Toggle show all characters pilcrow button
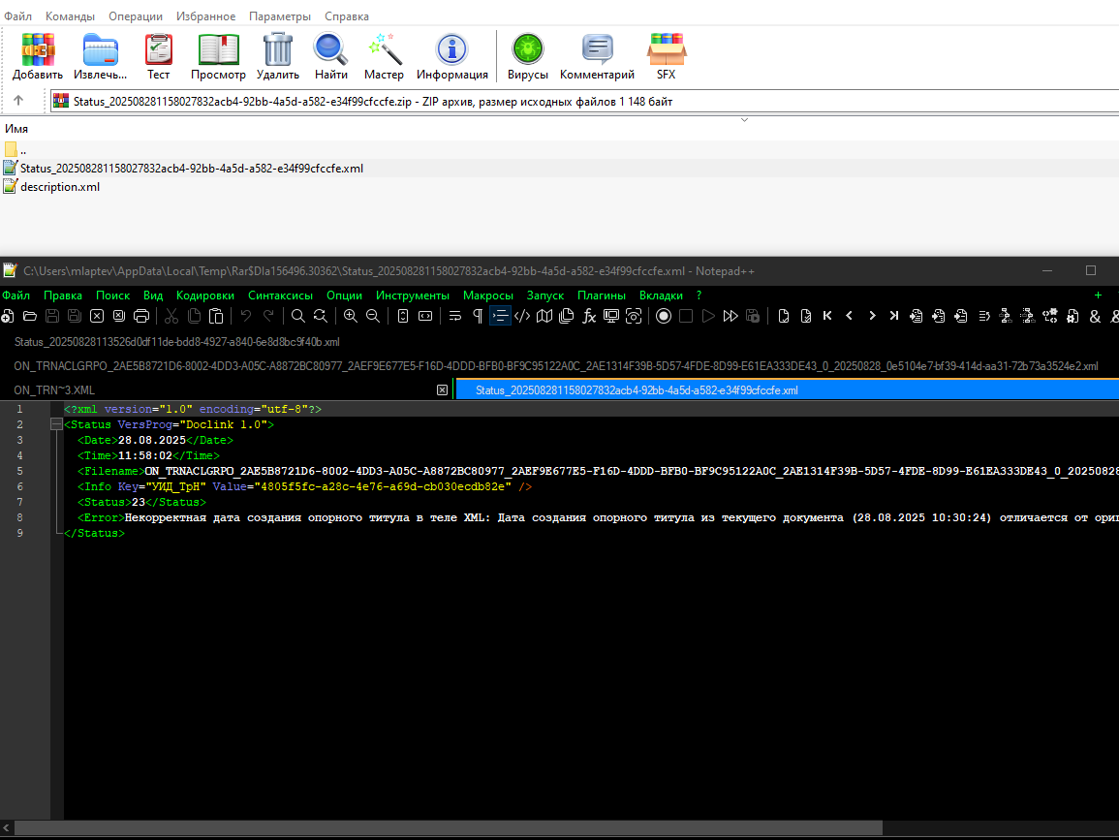The width and height of the screenshot is (1119, 840). 478,316
